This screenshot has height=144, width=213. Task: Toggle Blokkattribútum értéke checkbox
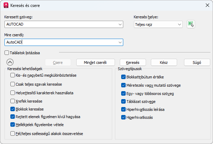[x=124, y=77]
